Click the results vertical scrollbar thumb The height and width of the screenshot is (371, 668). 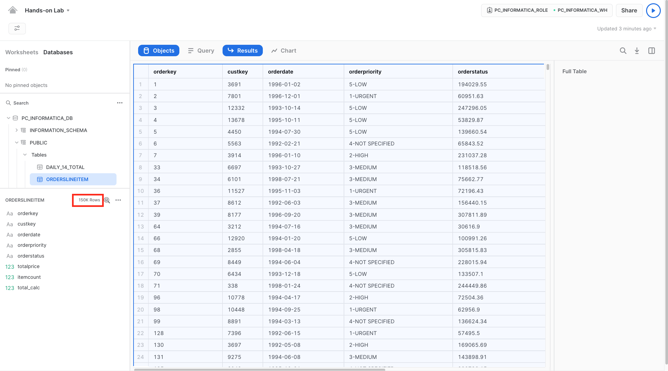click(548, 67)
